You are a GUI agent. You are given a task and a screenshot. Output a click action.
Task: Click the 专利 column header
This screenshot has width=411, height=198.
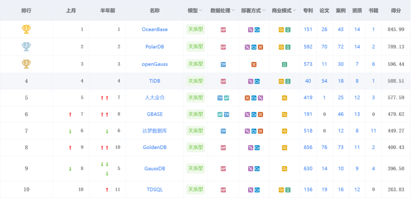pyautogui.click(x=308, y=11)
